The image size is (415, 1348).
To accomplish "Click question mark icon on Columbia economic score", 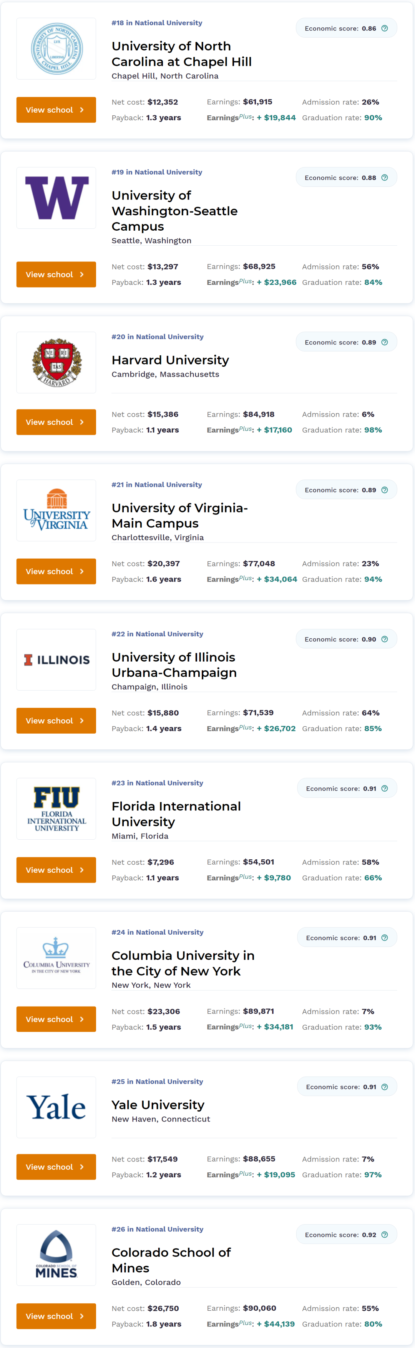I will tap(385, 937).
